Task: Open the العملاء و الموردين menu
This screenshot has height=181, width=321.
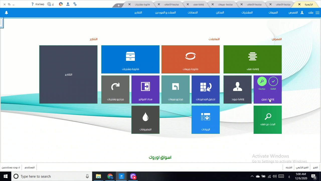Action: (165, 13)
